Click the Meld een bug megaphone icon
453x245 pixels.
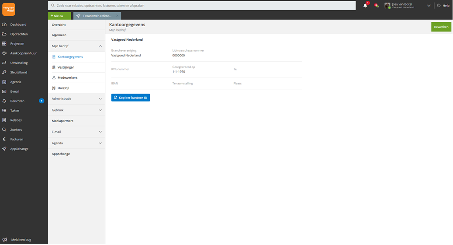[4, 240]
